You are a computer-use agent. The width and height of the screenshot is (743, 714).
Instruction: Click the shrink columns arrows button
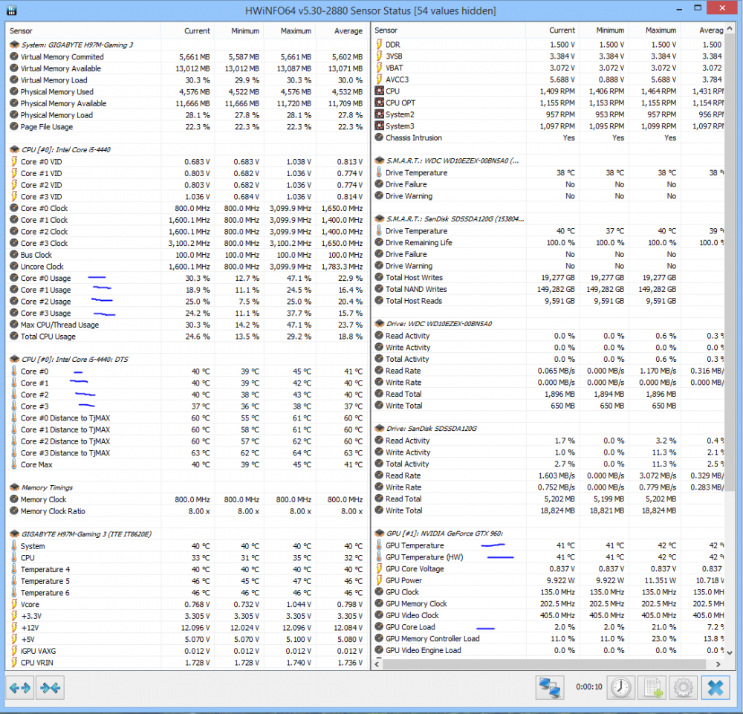tap(51, 688)
